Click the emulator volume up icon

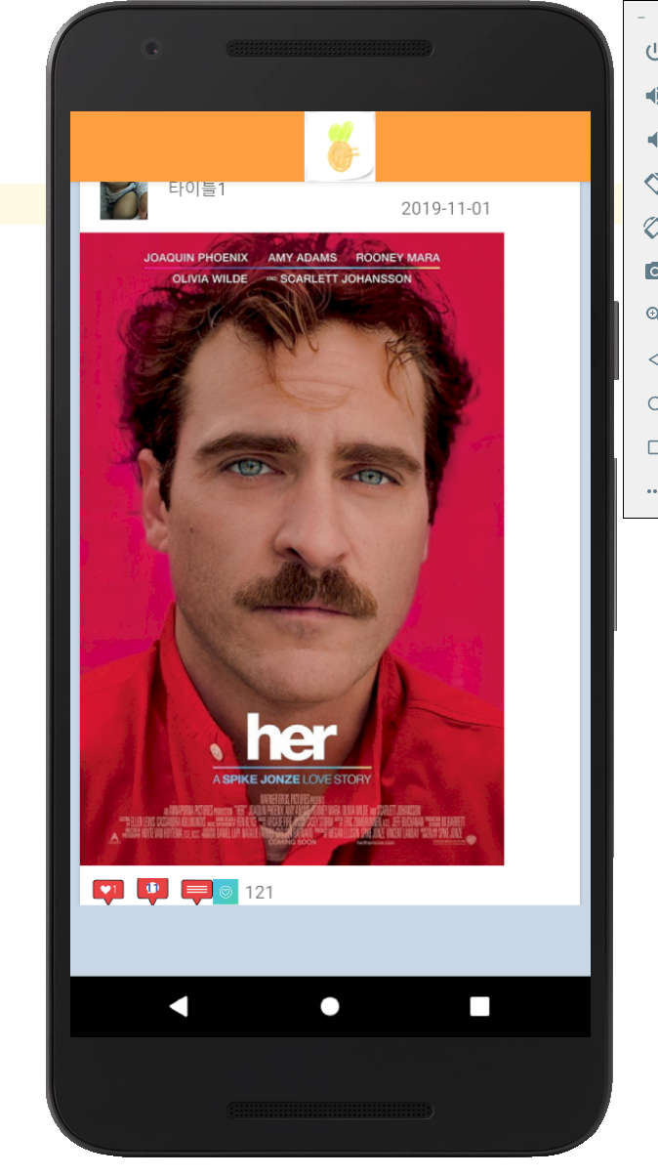(x=652, y=96)
